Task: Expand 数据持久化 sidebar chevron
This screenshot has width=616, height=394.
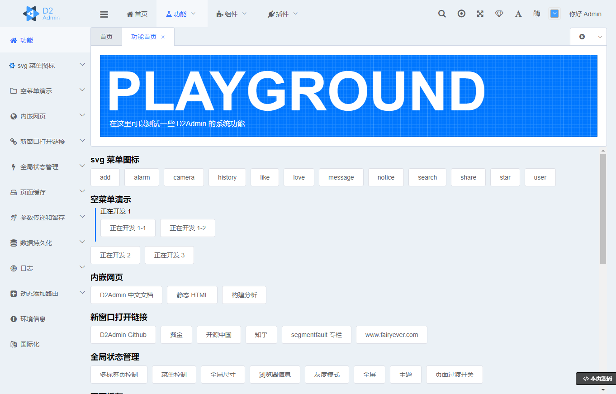Action: [82, 242]
